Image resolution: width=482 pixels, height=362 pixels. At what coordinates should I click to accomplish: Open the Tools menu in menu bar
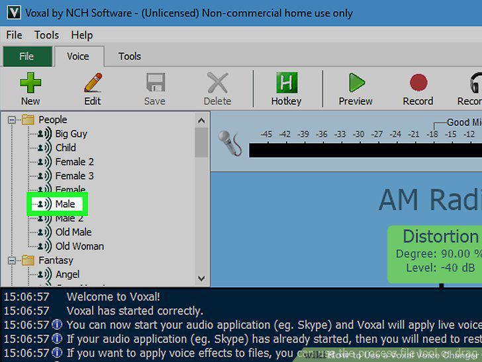46,35
